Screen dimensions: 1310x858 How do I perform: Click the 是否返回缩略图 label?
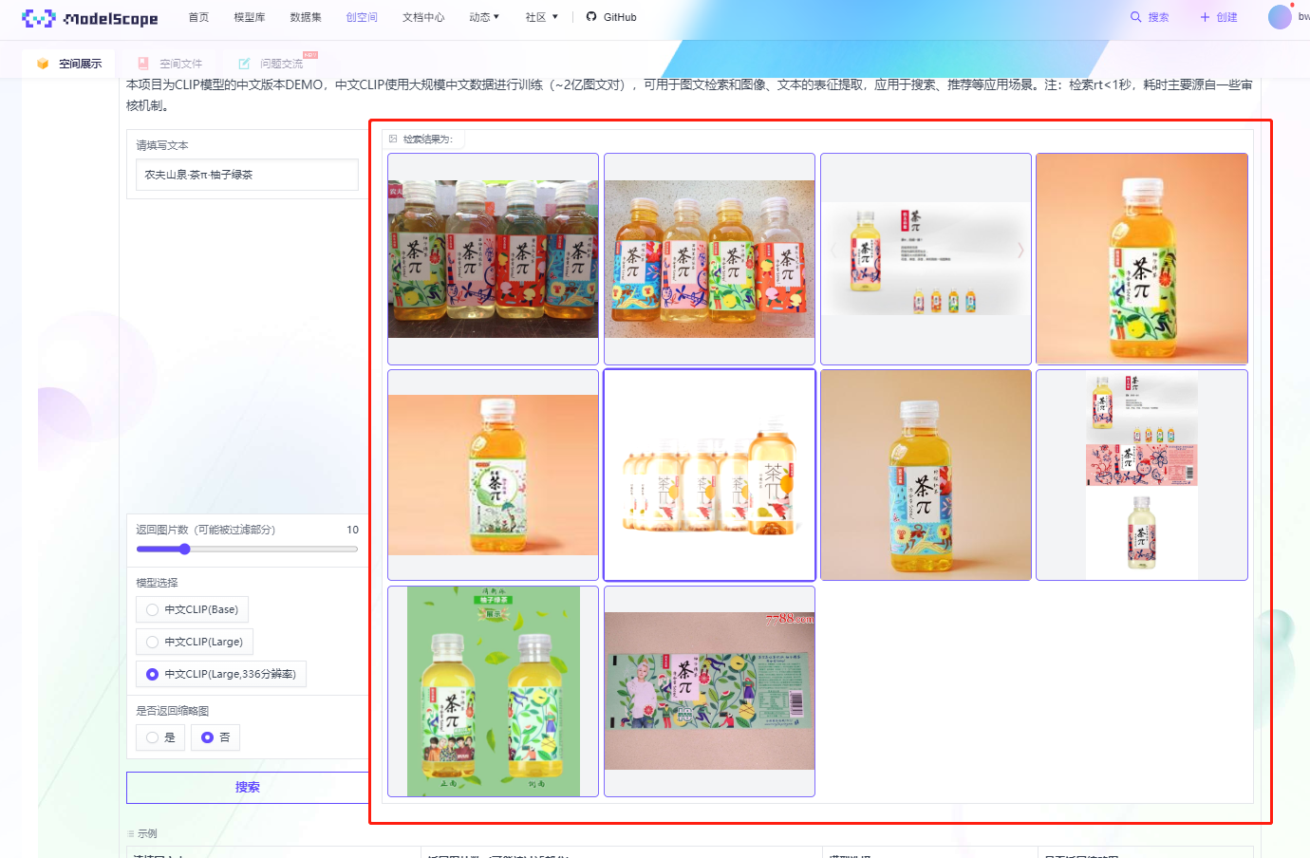point(173,711)
